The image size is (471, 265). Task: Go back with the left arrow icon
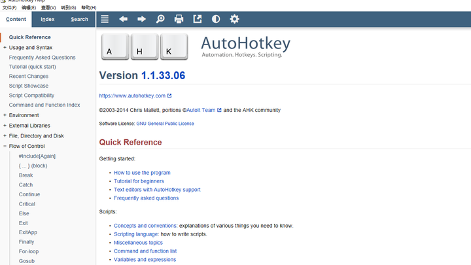tap(123, 19)
